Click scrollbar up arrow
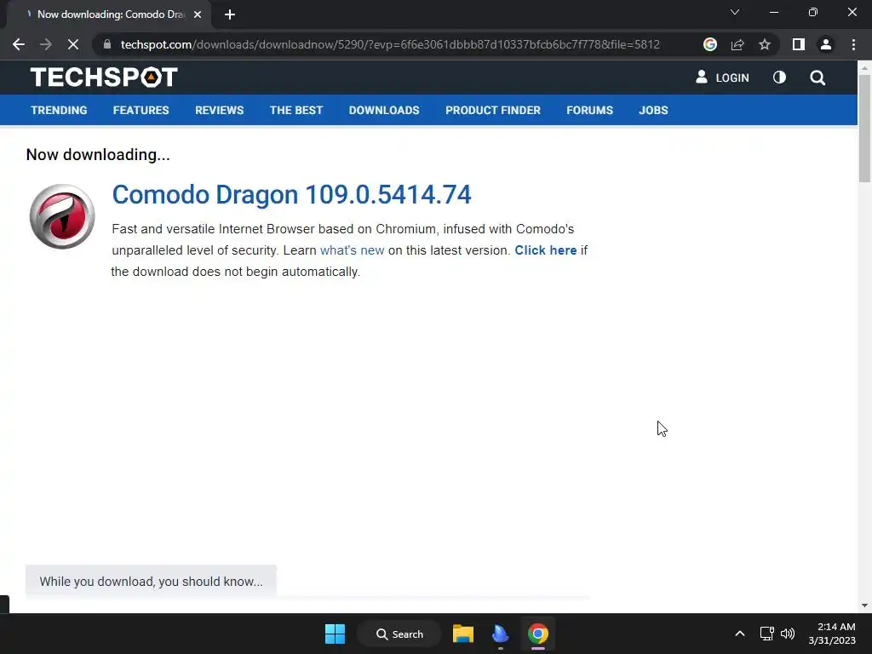Viewport: 872px width, 654px height. tap(864, 67)
